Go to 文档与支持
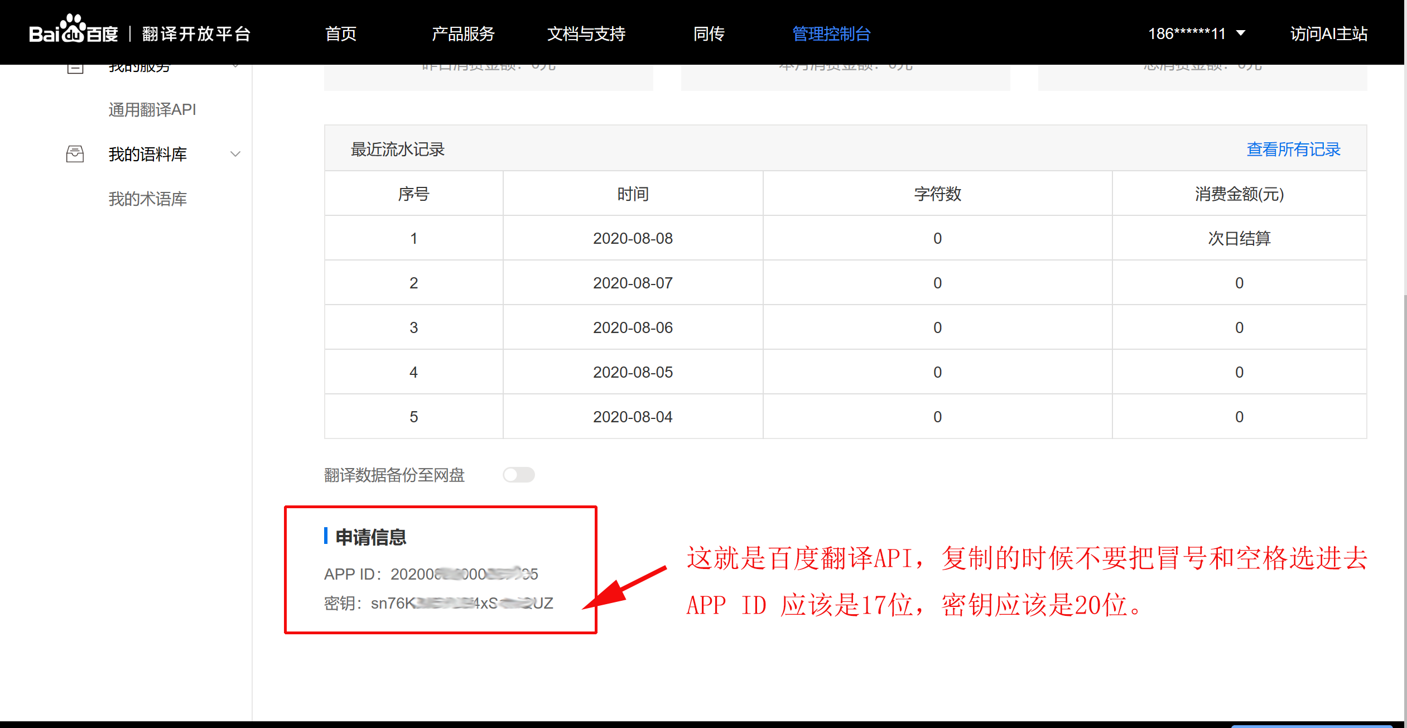Screen dimensions: 1407x728 click(x=586, y=33)
